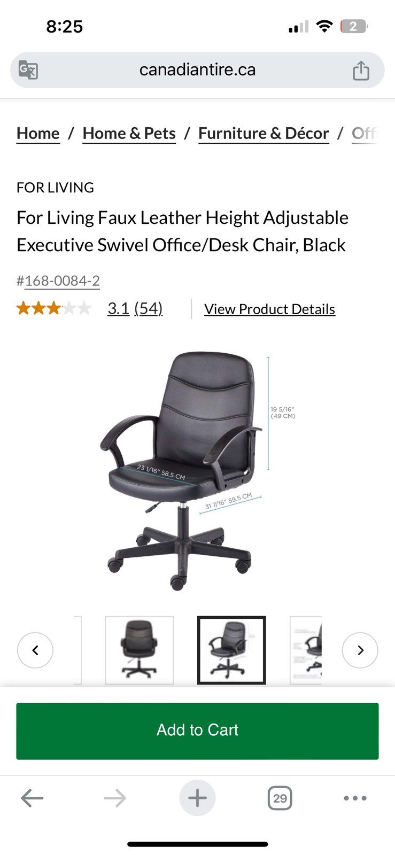Open the three-dot browser menu
This screenshot has height=855, width=395.
[x=355, y=798]
